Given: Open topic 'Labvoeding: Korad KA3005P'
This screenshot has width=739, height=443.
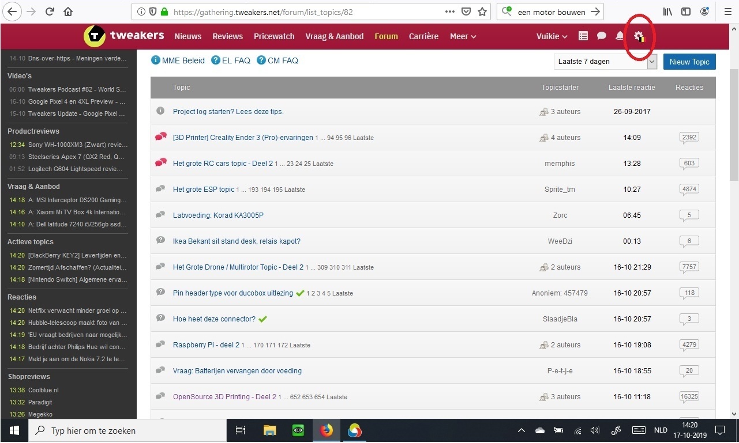Looking at the screenshot, I should 218,215.
